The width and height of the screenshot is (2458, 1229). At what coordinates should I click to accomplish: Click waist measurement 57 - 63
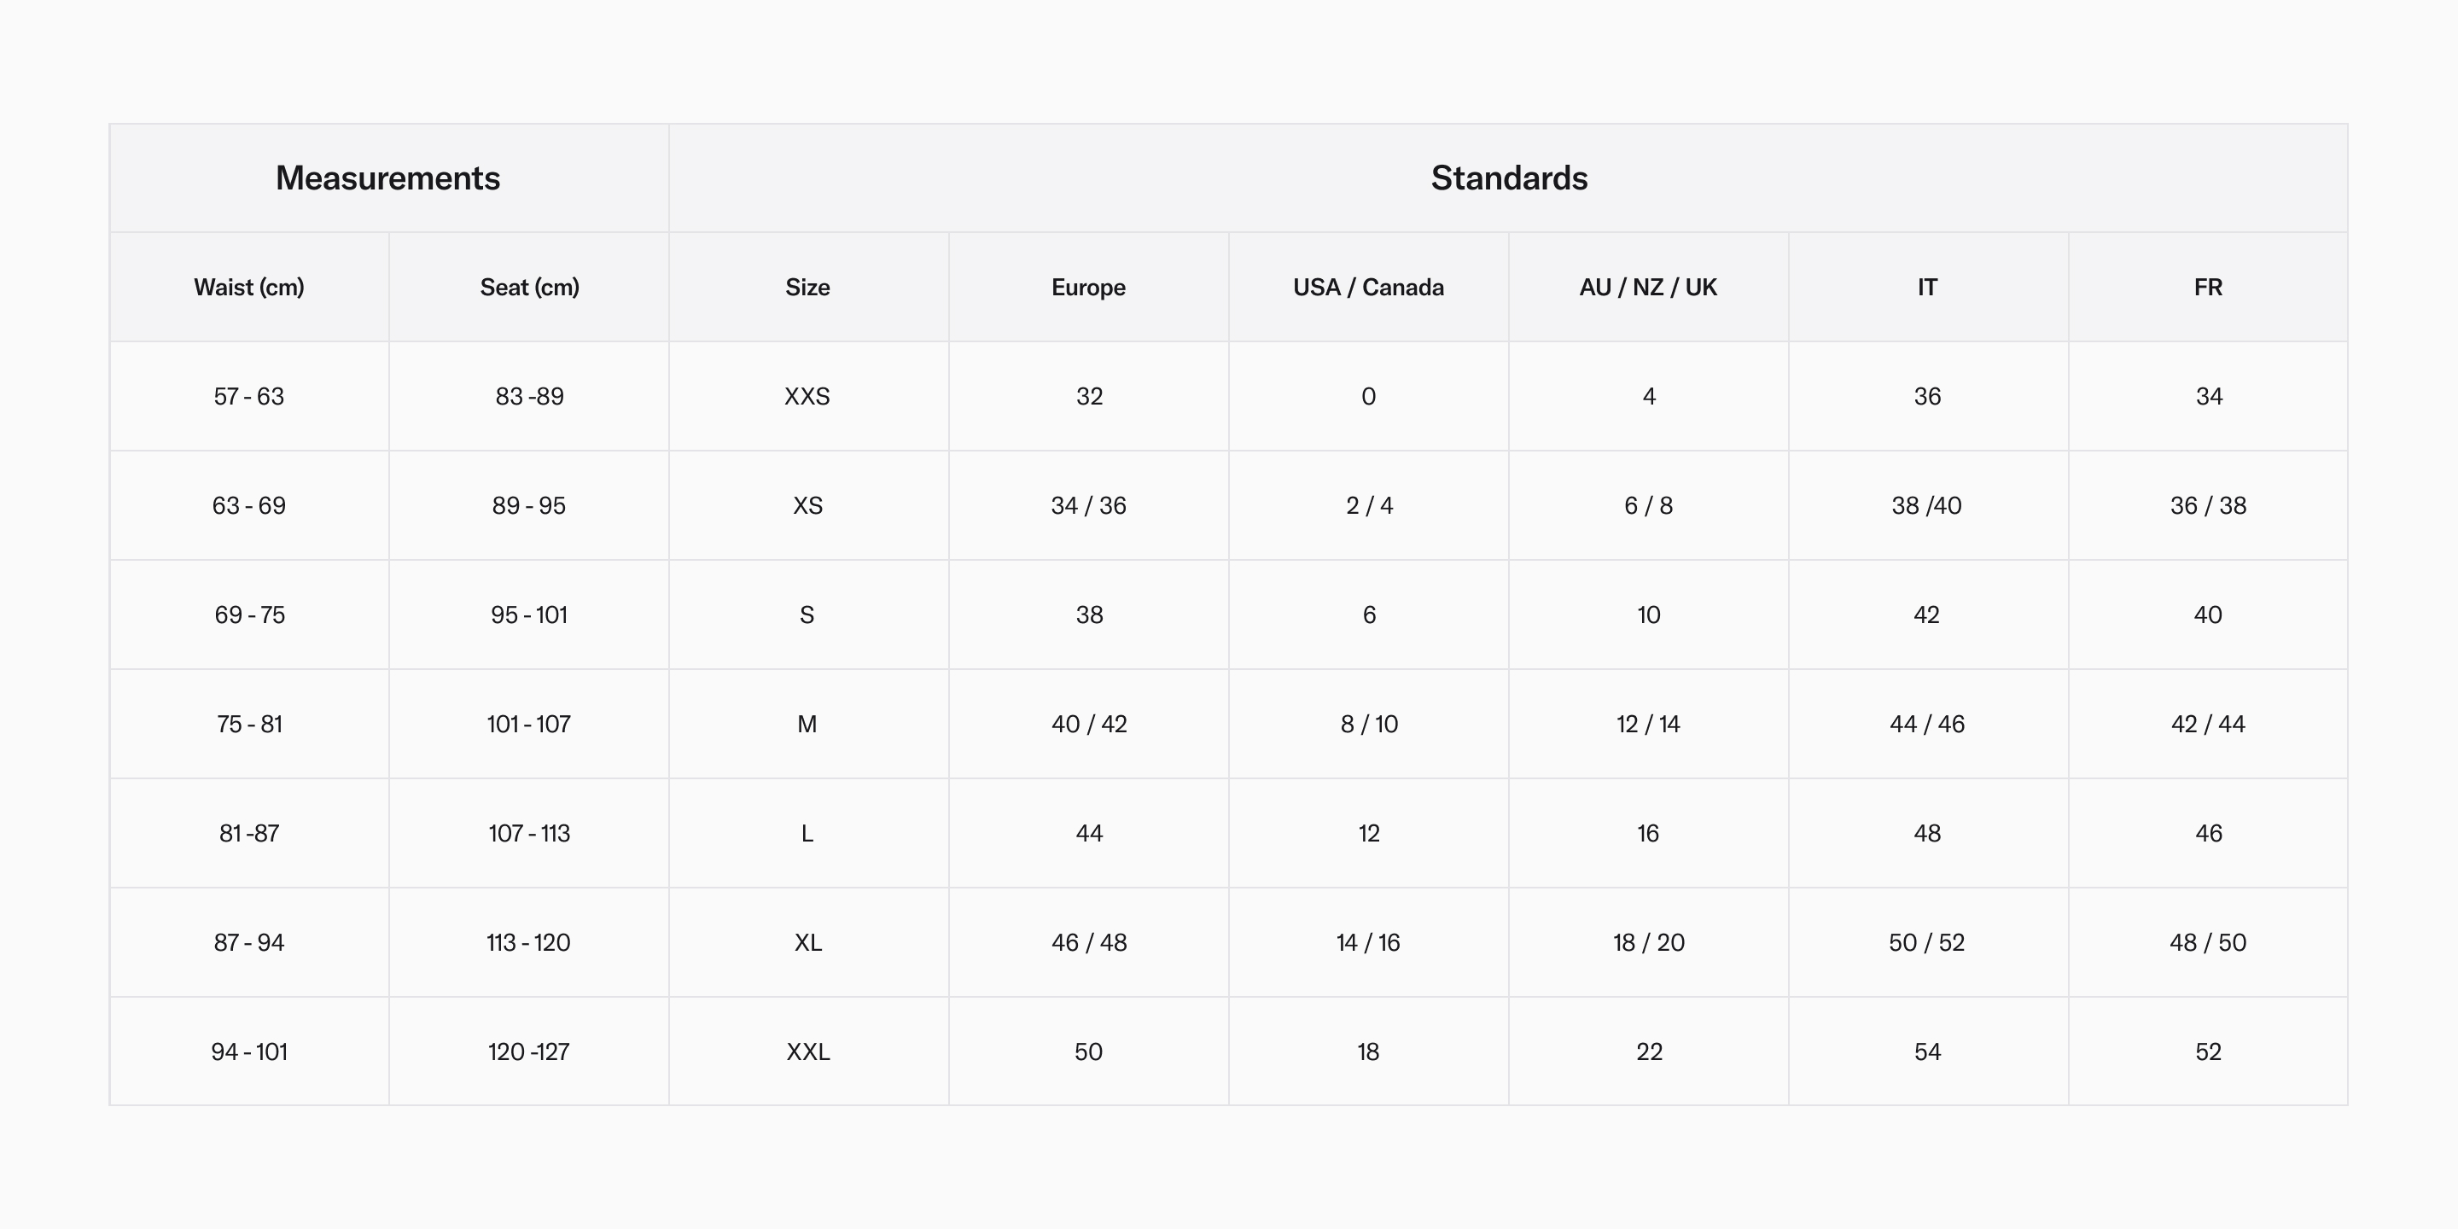tap(249, 396)
